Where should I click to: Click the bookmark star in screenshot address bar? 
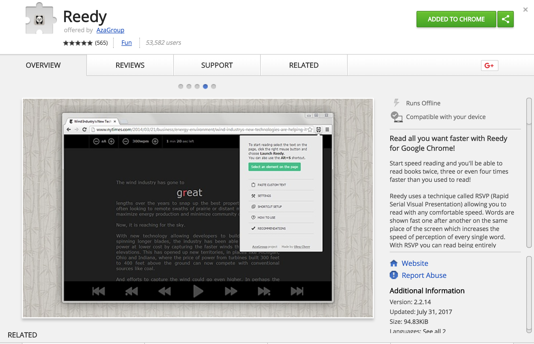click(x=310, y=129)
